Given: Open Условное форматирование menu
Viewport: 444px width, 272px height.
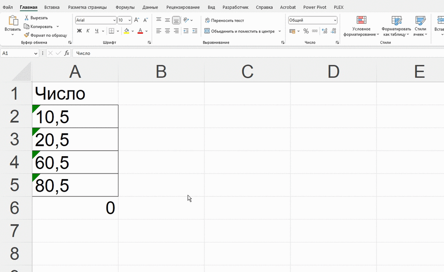Looking at the screenshot, I should pos(361,26).
